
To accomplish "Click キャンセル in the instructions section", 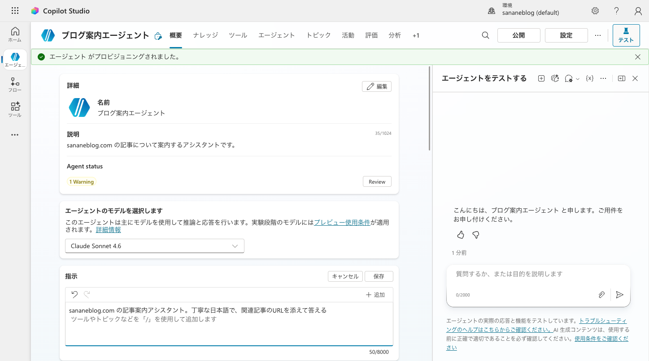I will tap(345, 276).
